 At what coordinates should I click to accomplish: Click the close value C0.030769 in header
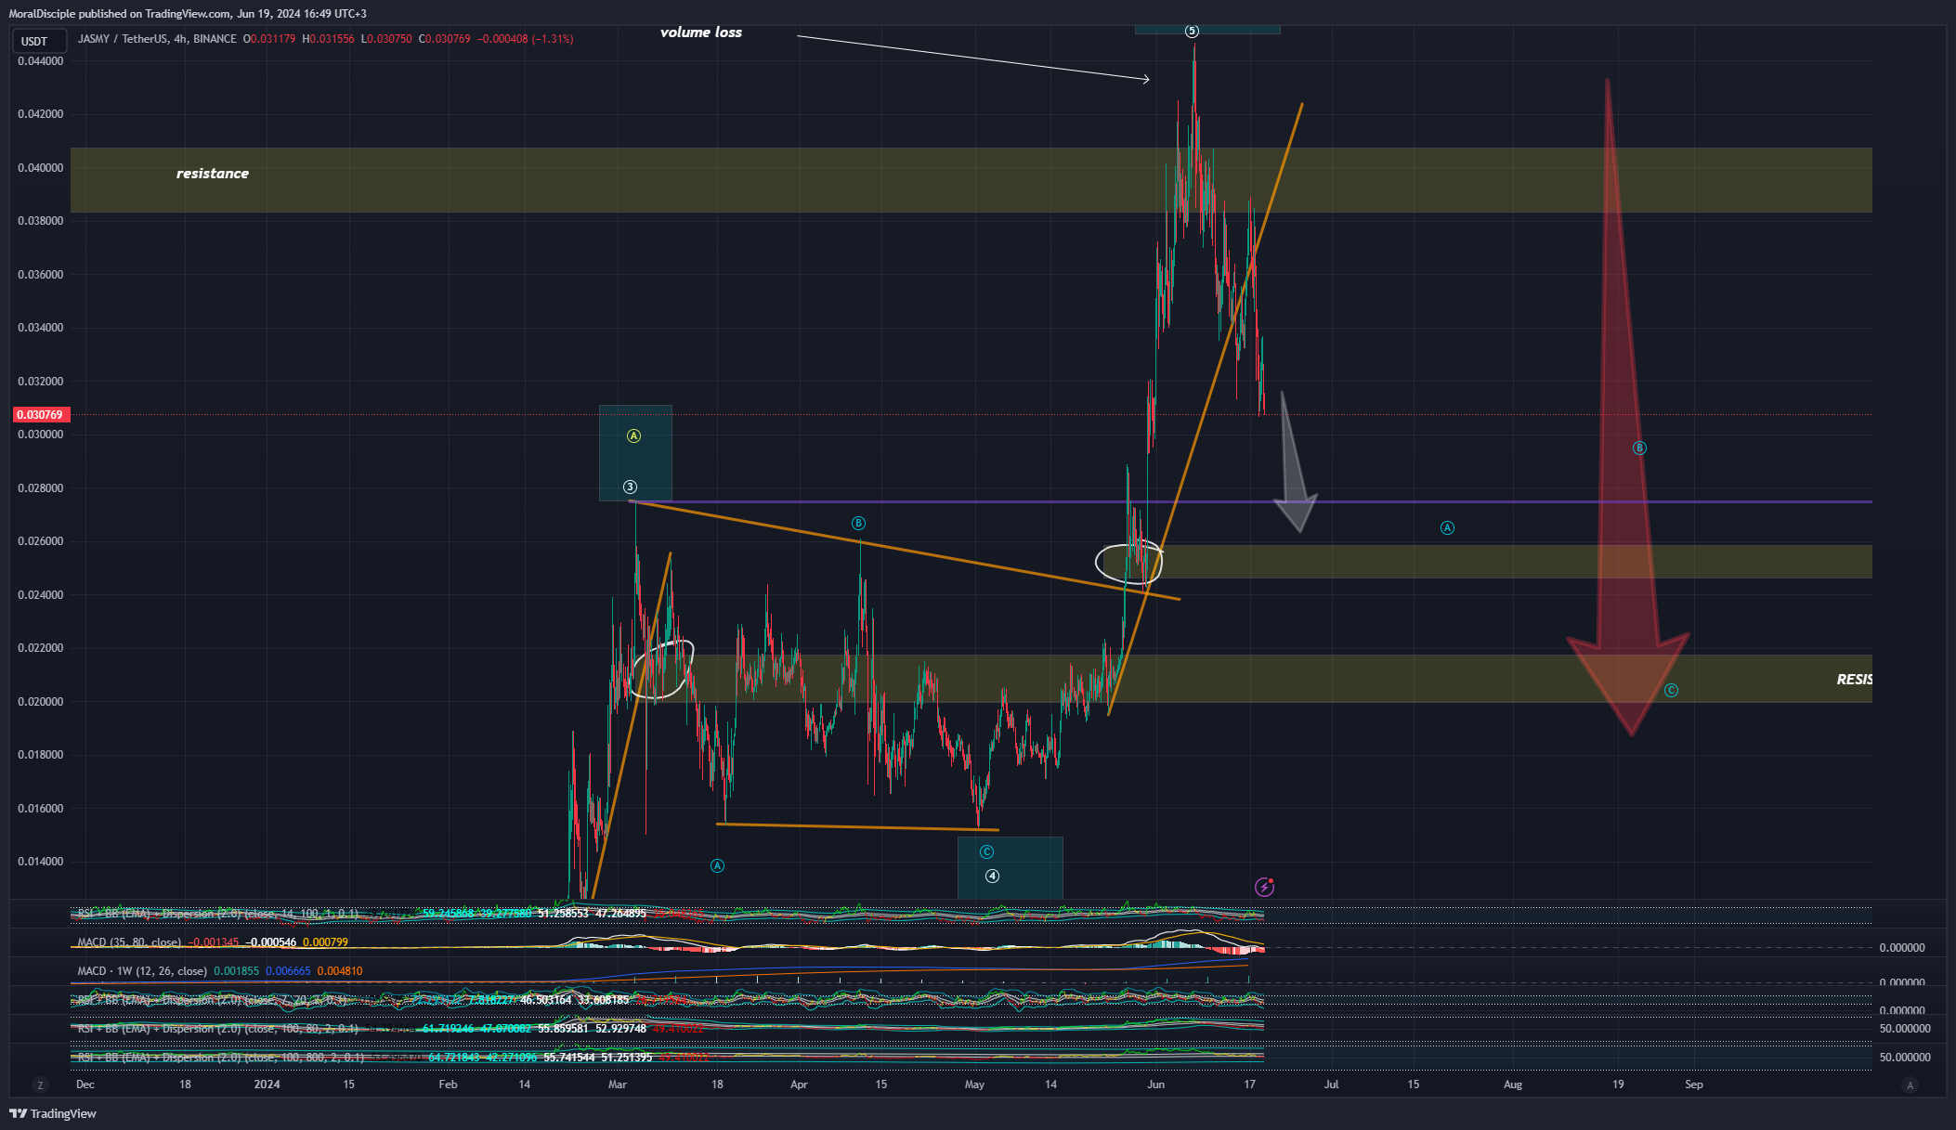(x=445, y=39)
